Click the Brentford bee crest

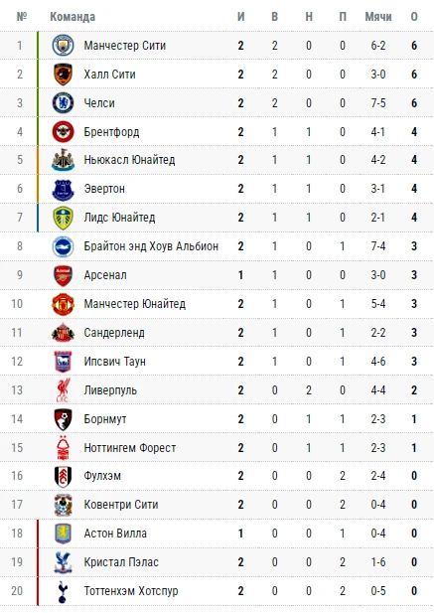pyautogui.click(x=63, y=132)
